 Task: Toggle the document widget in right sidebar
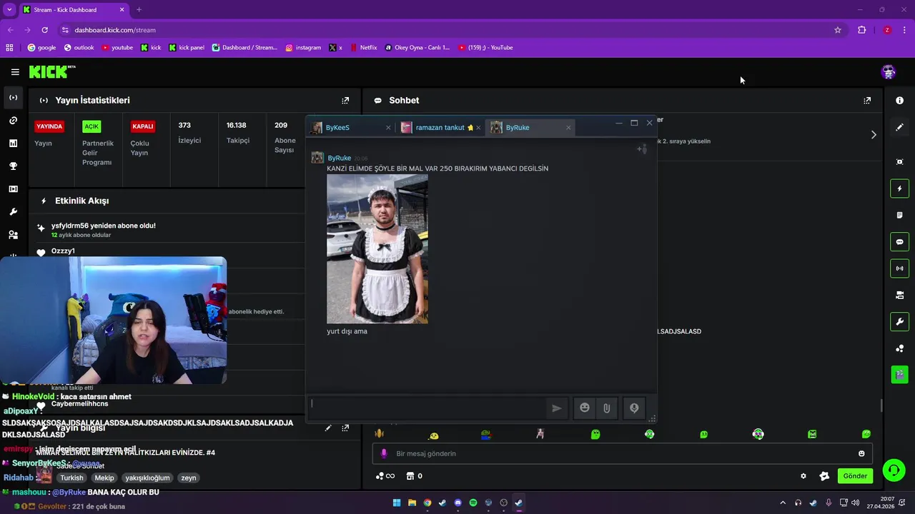(x=899, y=215)
